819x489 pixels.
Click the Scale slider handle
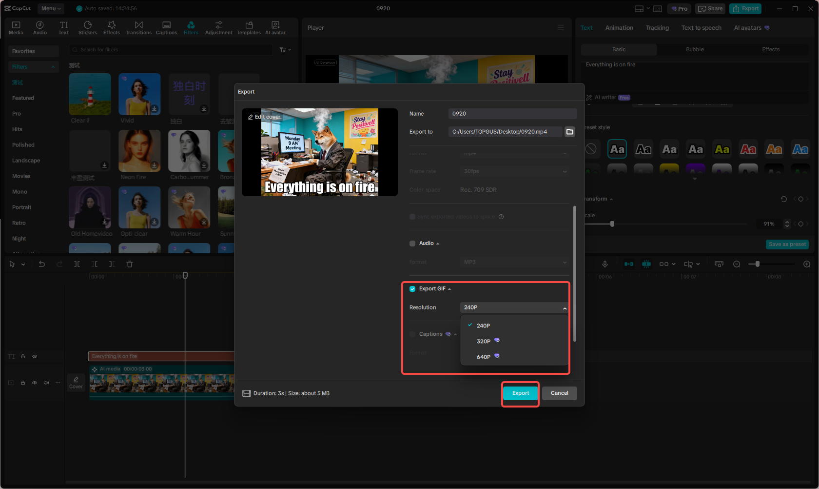[612, 224]
